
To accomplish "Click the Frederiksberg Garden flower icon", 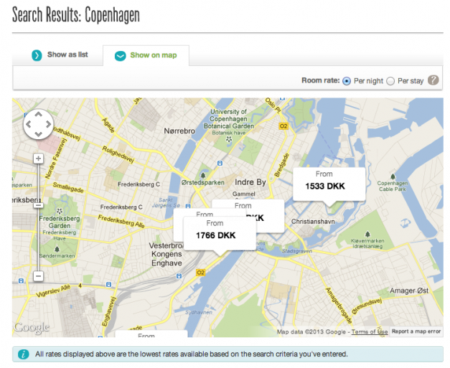I will 60,212.
